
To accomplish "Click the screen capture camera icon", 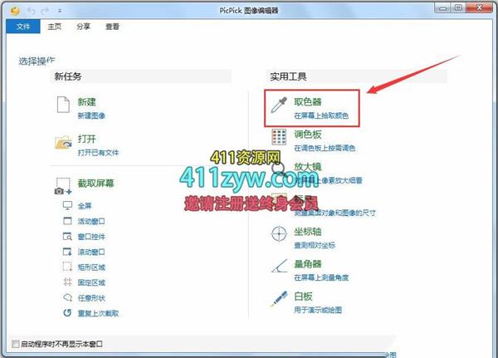I will click(63, 186).
